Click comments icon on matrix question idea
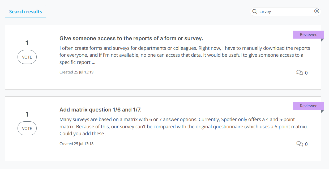The height and width of the screenshot is (169, 329). (x=300, y=144)
